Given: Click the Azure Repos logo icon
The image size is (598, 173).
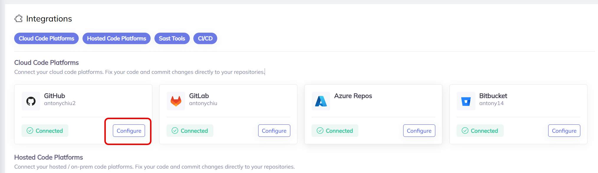Looking at the screenshot, I should click(321, 101).
